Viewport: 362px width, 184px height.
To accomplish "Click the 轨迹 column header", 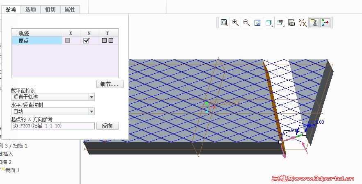I will (x=24, y=33).
